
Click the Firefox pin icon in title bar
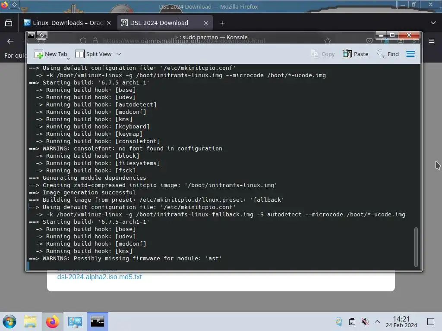tap(14, 4)
